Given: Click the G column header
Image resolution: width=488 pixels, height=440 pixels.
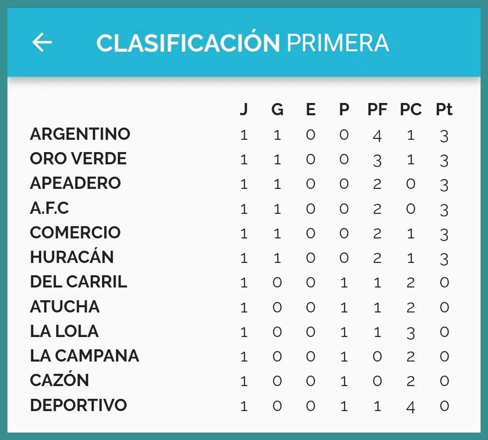Looking at the screenshot, I should click(277, 109).
